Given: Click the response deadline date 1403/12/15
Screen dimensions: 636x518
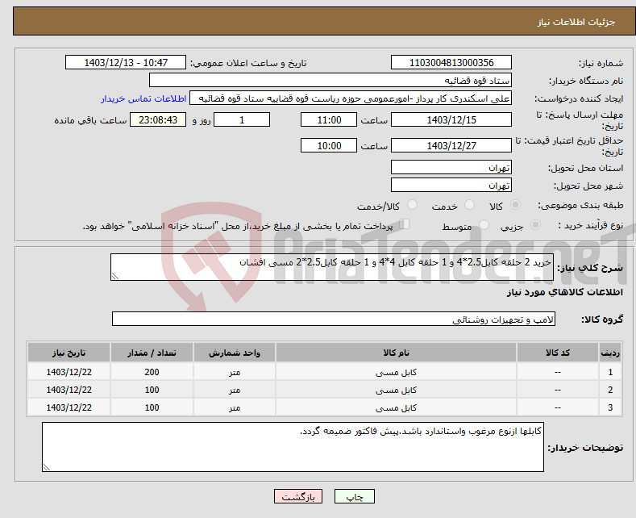Looking at the screenshot, I should tap(451, 119).
